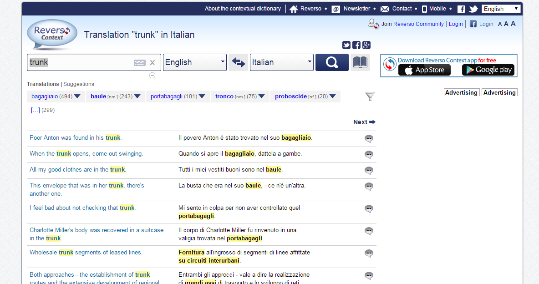Clear the search field with X icon

[153, 63]
